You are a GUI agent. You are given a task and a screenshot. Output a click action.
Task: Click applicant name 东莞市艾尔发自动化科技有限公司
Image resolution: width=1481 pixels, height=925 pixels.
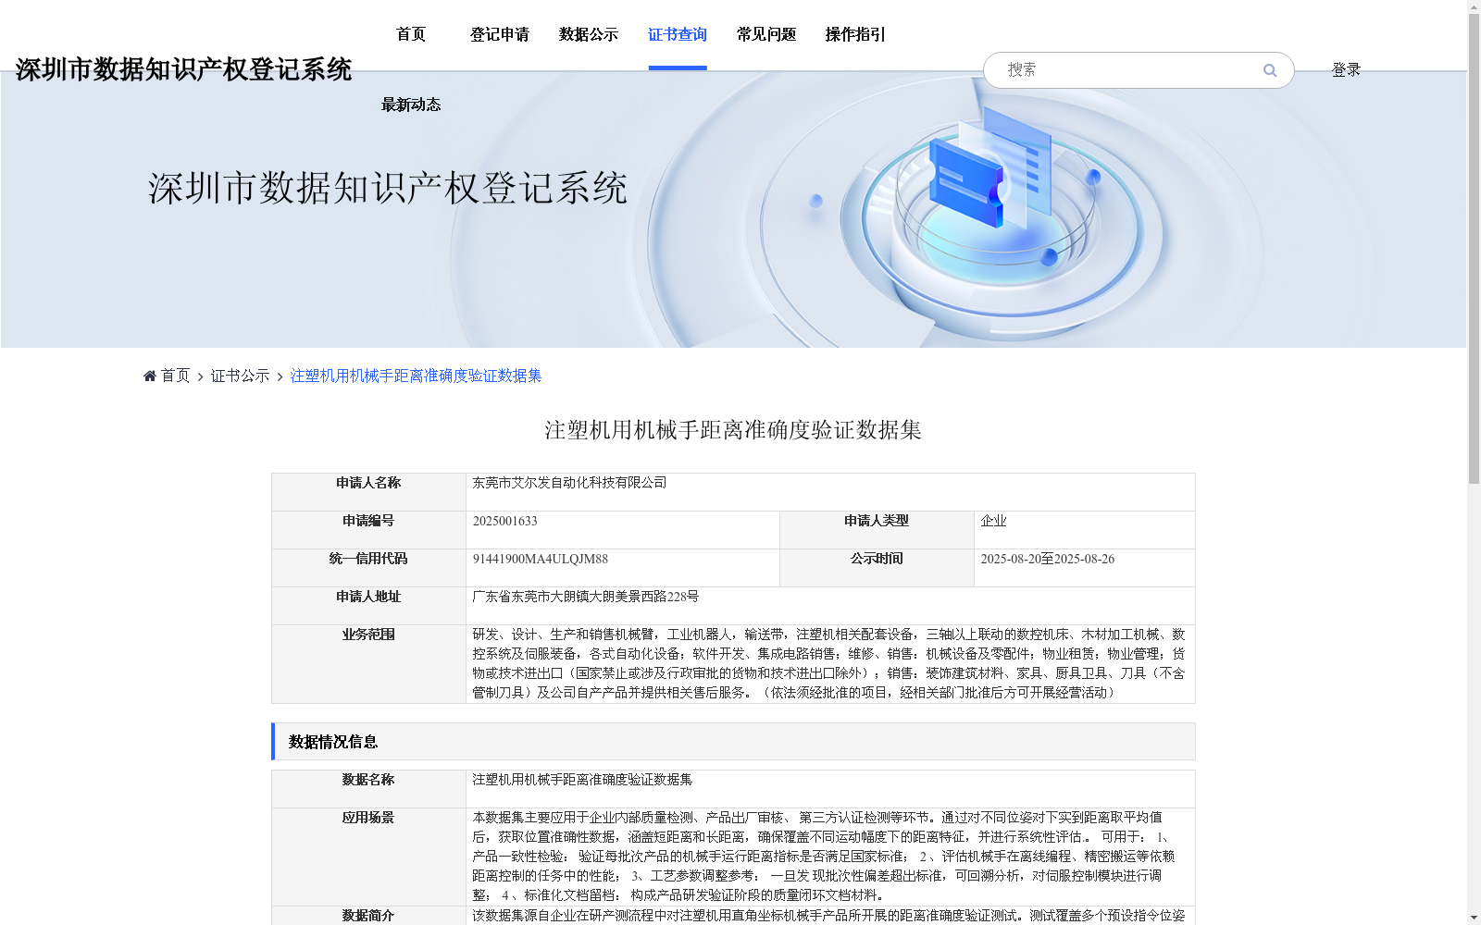click(x=569, y=483)
